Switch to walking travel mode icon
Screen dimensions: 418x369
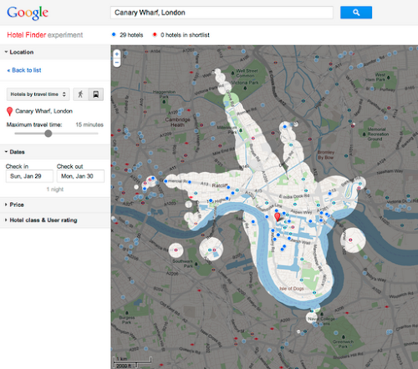pyautogui.click(x=81, y=94)
